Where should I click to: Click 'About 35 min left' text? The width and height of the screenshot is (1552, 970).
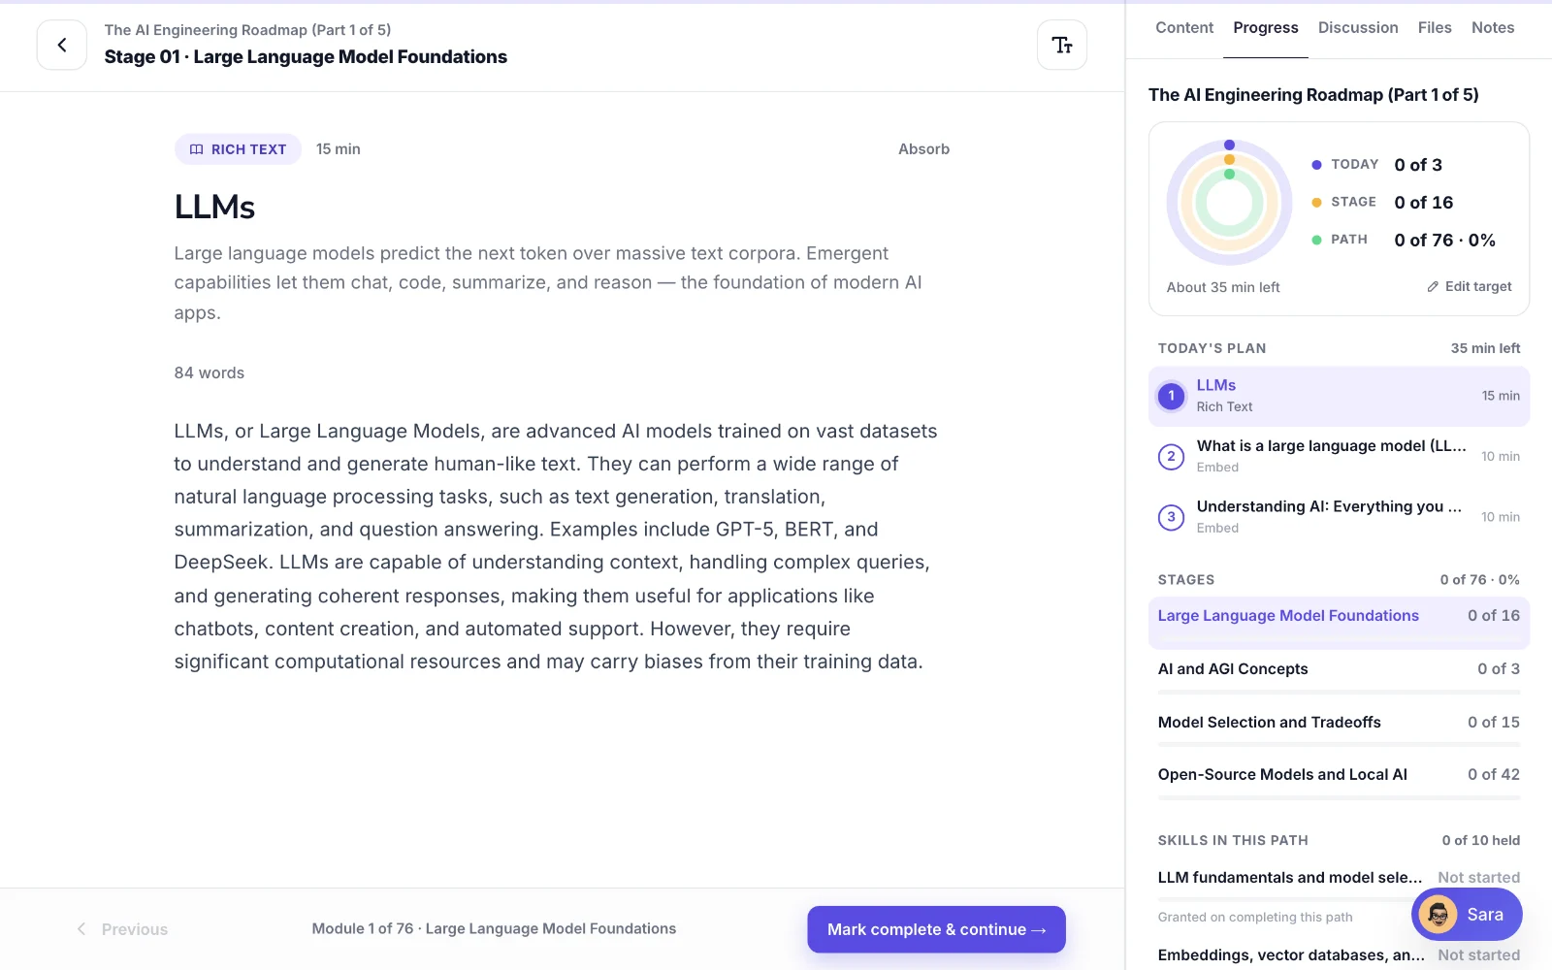[x=1223, y=287]
